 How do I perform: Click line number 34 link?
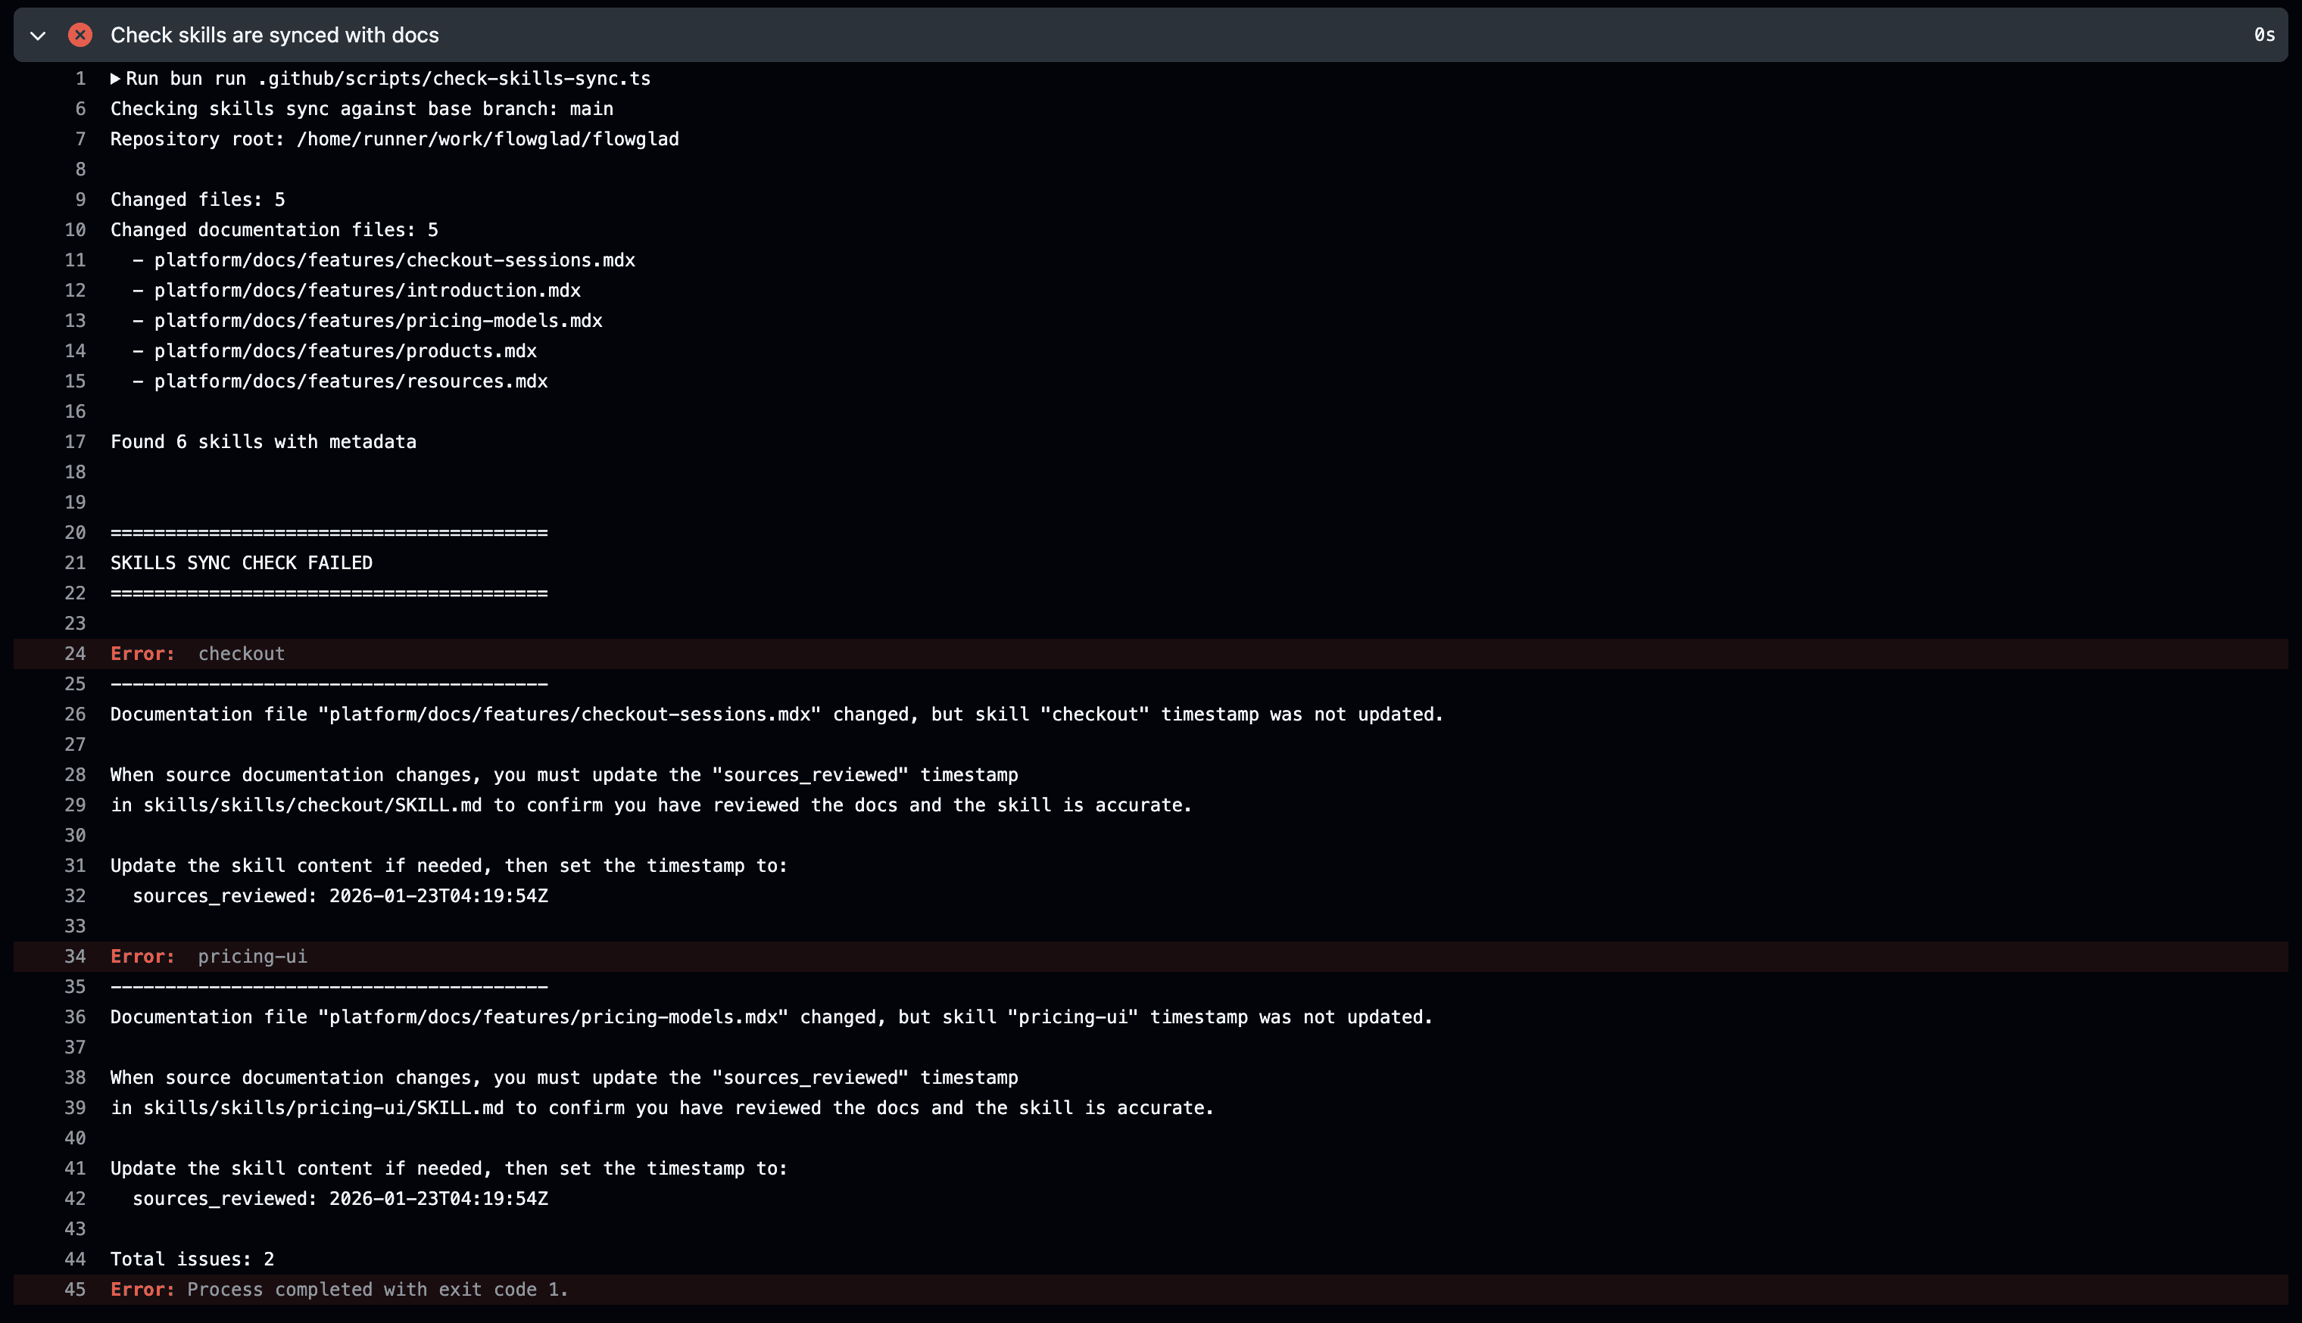(76, 957)
